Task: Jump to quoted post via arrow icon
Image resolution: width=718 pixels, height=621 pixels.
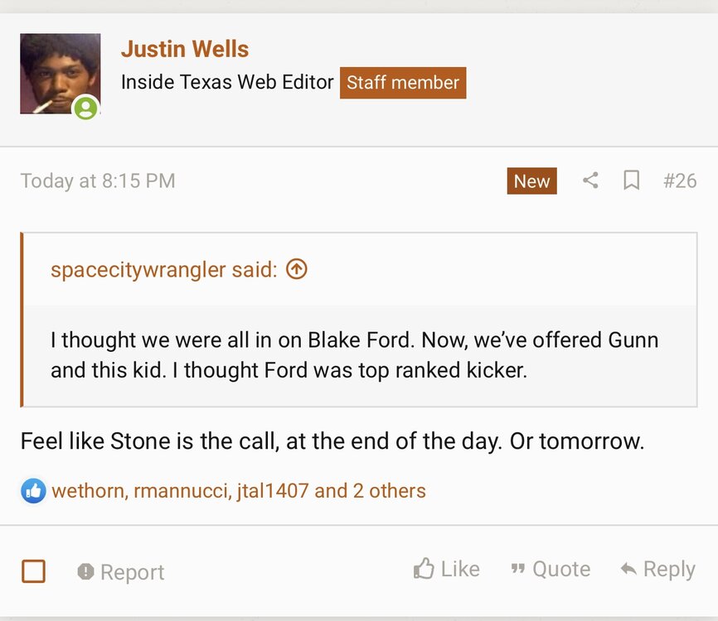Action: tap(296, 269)
